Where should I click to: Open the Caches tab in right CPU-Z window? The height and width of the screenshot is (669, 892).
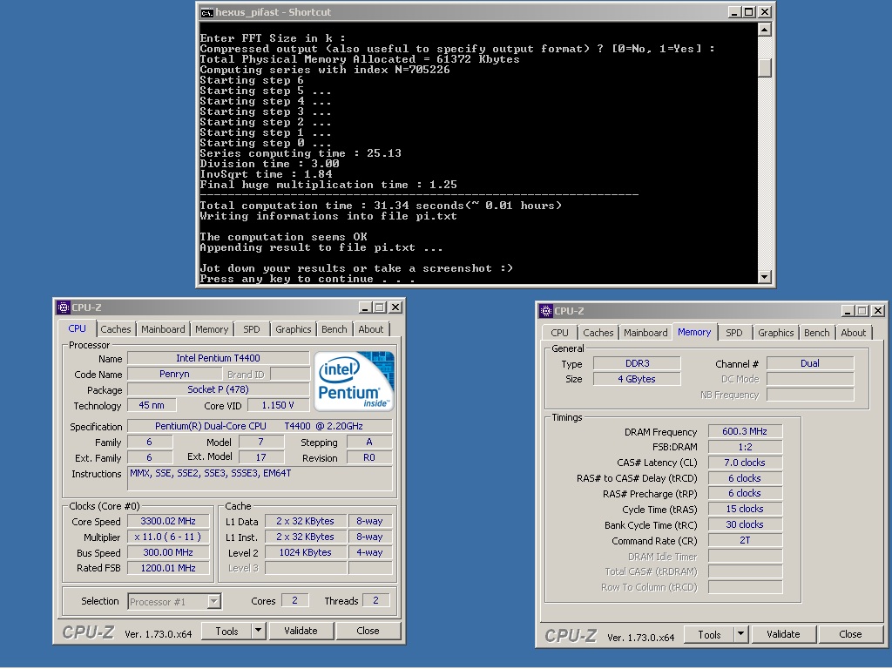click(598, 332)
